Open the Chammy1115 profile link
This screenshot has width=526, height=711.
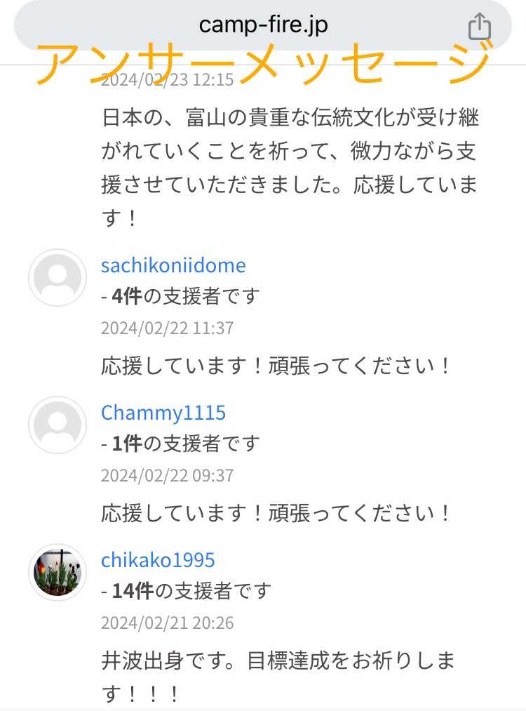tap(163, 413)
